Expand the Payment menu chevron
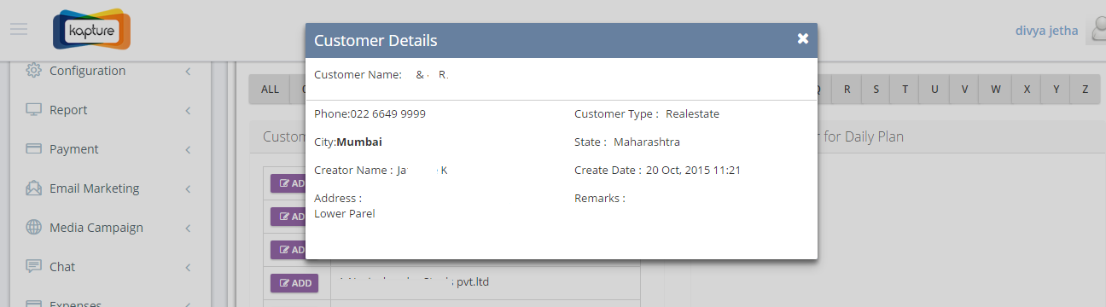 pos(187,150)
